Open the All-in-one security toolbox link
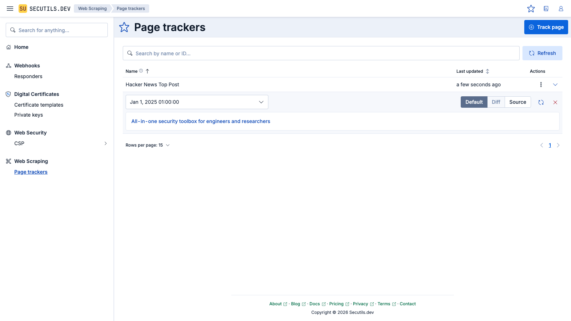Screen dimensions: 571x321 (x=200, y=121)
